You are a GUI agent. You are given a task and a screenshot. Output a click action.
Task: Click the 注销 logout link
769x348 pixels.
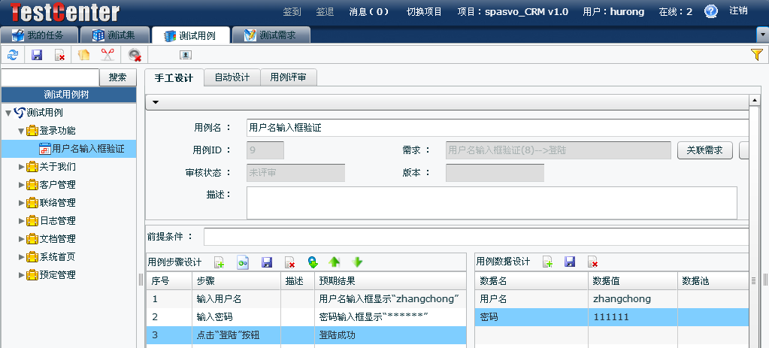tap(738, 11)
